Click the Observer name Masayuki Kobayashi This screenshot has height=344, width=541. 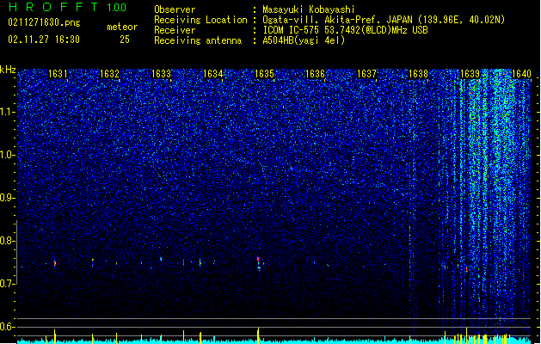coord(309,9)
